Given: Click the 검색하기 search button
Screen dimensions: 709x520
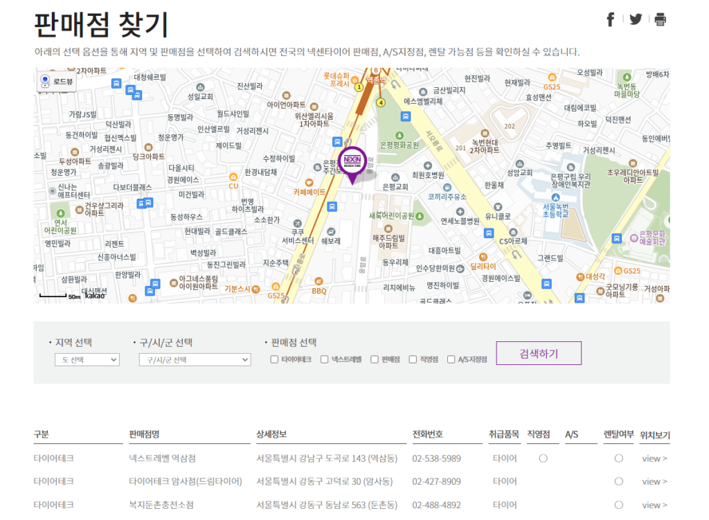Looking at the screenshot, I should point(539,353).
